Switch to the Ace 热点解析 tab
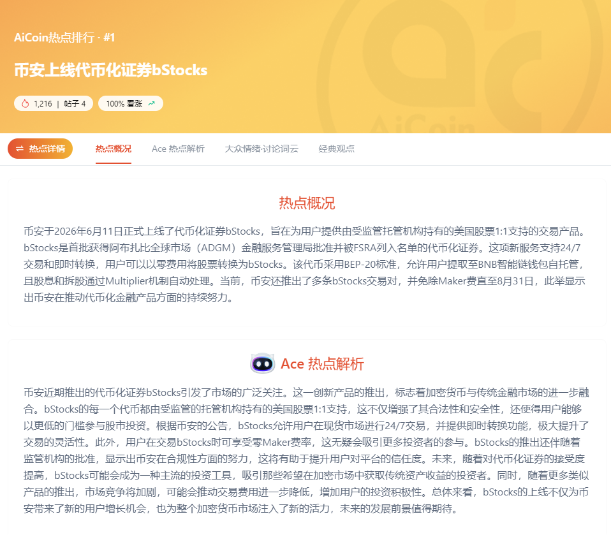This screenshot has width=611, height=535. (178, 149)
